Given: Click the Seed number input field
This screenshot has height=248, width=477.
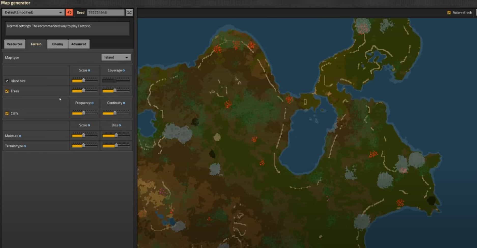Looking at the screenshot, I should point(106,12).
